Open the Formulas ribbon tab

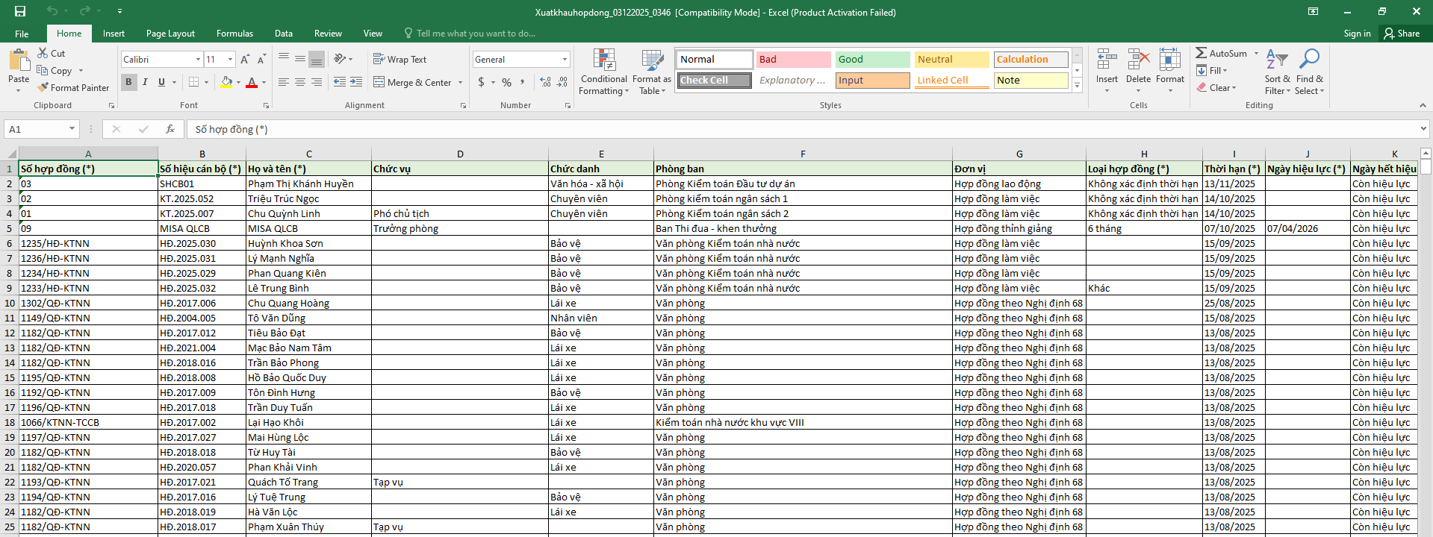click(234, 34)
